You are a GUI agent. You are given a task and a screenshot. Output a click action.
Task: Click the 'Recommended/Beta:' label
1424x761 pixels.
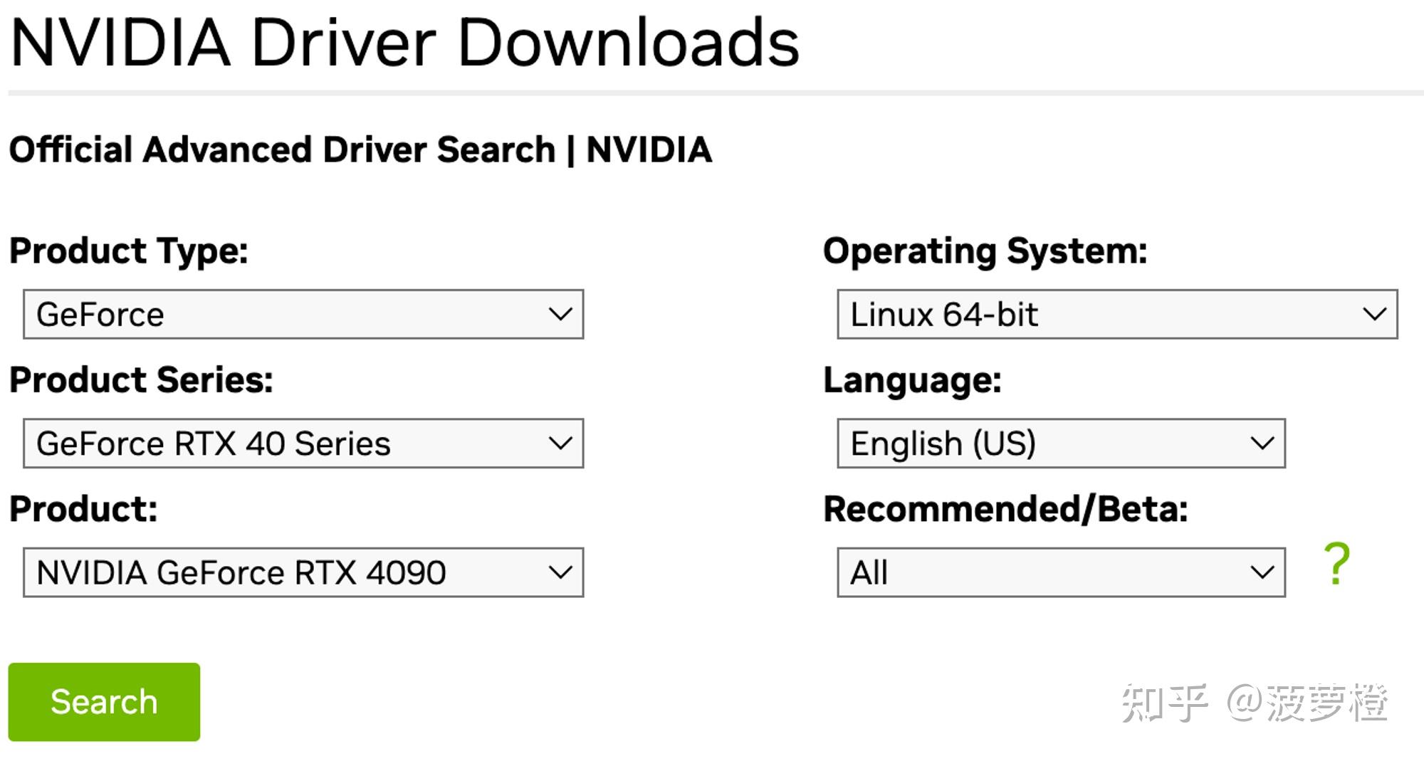coord(1005,509)
